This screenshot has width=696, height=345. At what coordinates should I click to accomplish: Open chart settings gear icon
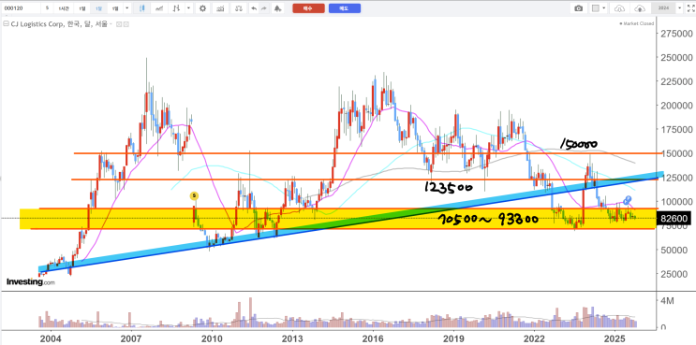point(203,8)
